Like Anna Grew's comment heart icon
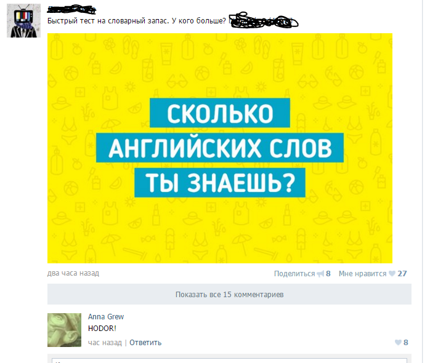Screen dimensions: 430x363 coord(398,342)
